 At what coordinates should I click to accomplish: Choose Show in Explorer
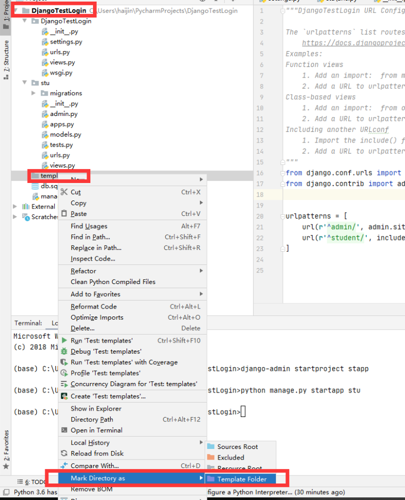point(132,409)
